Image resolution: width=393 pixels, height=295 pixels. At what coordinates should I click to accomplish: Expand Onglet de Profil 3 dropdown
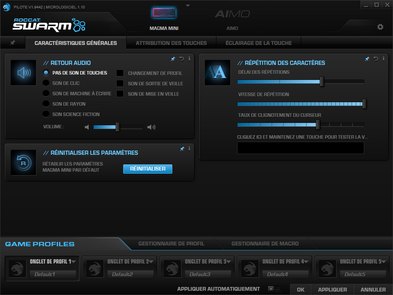click(229, 262)
